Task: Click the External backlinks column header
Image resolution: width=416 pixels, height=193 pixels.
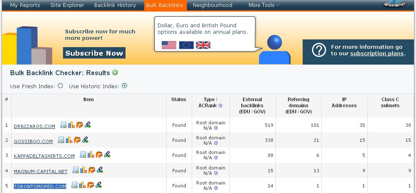Action: tap(252, 105)
